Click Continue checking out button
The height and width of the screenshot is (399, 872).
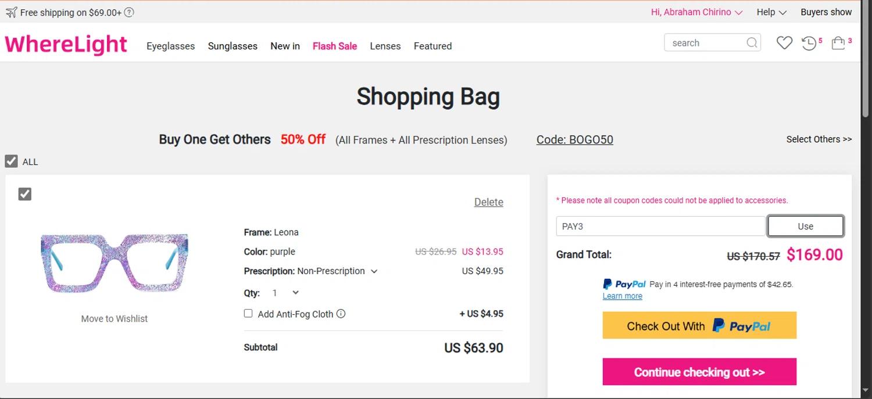coord(699,372)
